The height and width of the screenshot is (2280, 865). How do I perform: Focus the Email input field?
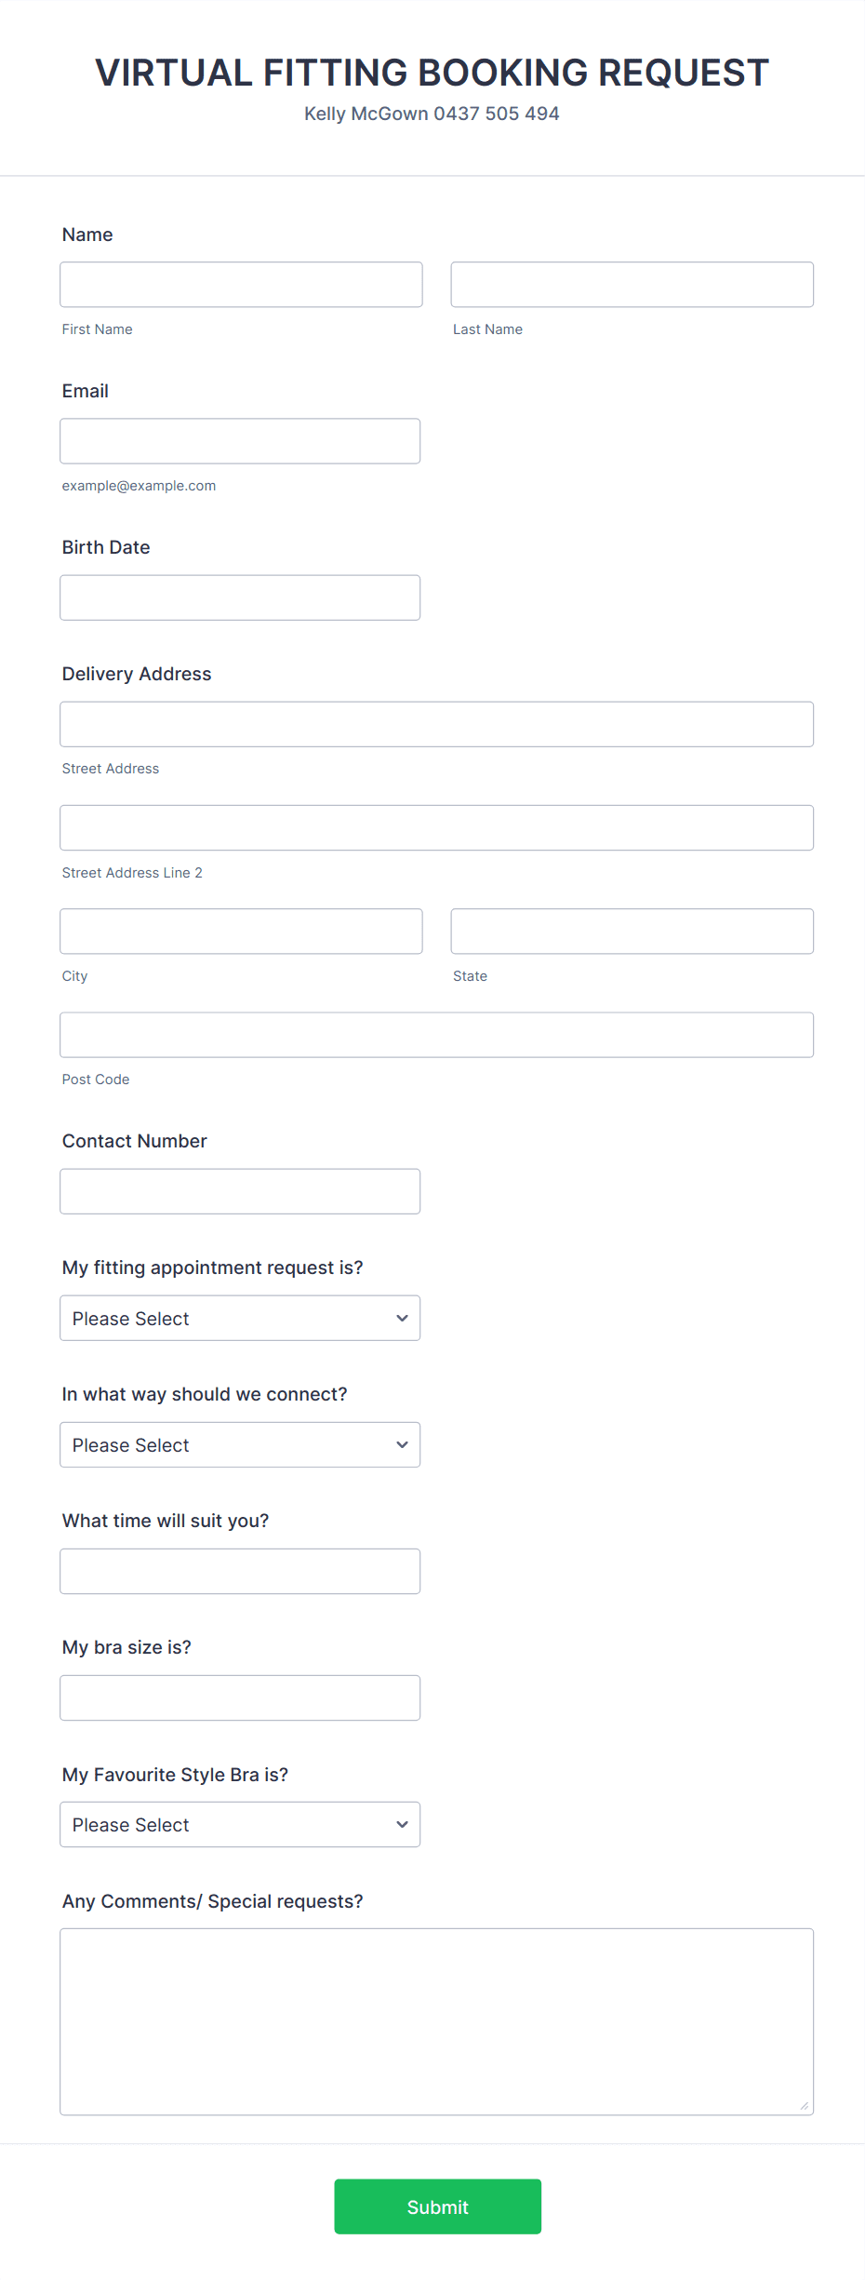pos(240,441)
